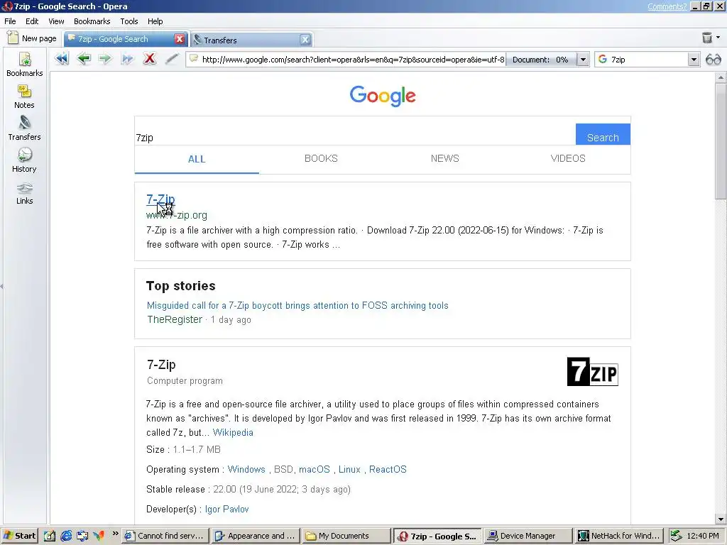Viewport: 727px width, 545px height.
Task: Open the History panel icon
Action: (25, 160)
